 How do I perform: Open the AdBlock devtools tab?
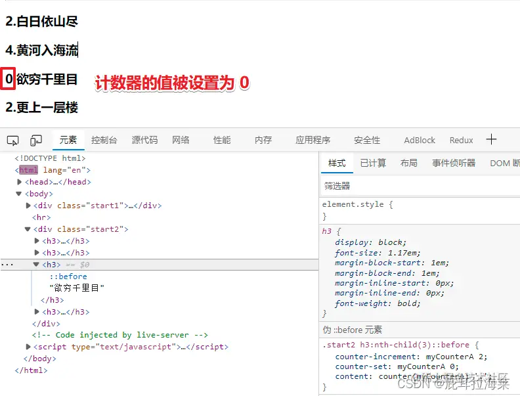point(420,141)
